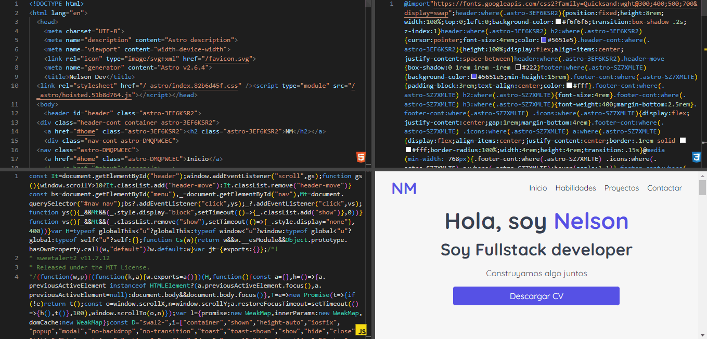The width and height of the screenshot is (707, 339).
Task: Click line number 16 in the HTML gutter
Action: (x=15, y=150)
